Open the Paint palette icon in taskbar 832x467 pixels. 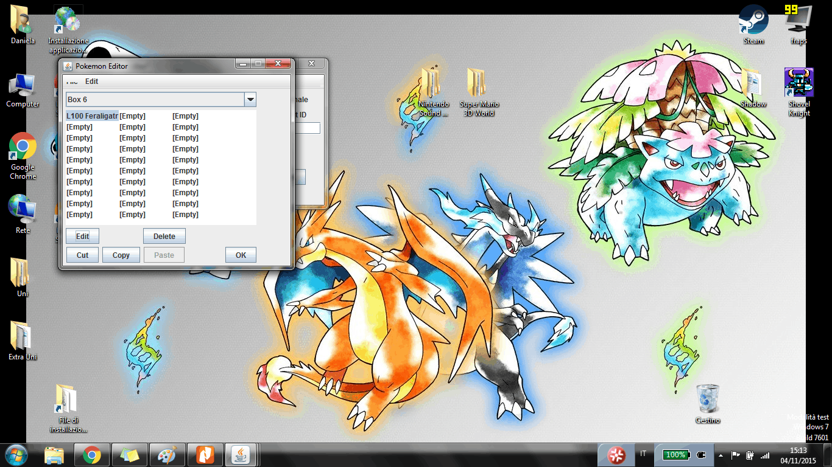click(x=167, y=455)
